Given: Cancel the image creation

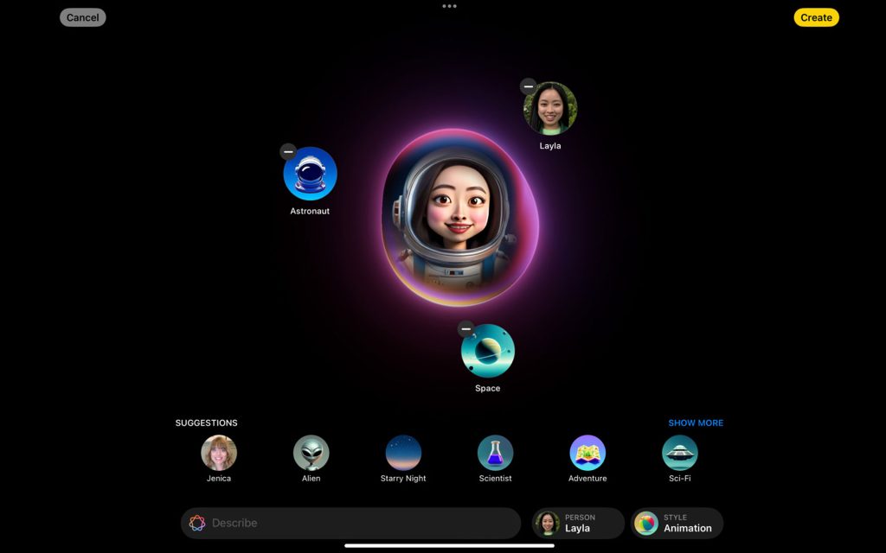Looking at the screenshot, I should [82, 17].
